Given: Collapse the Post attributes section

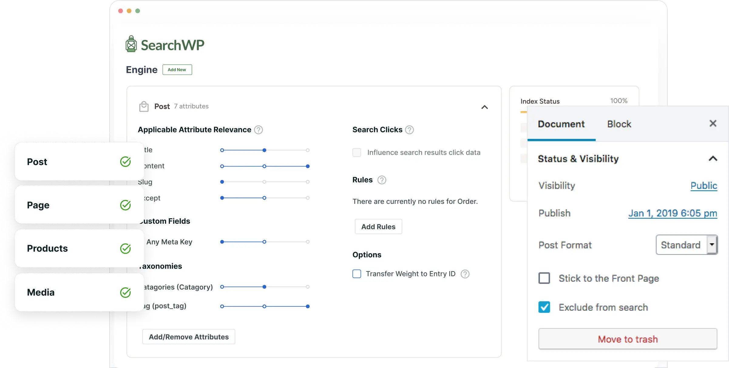Looking at the screenshot, I should tap(485, 107).
